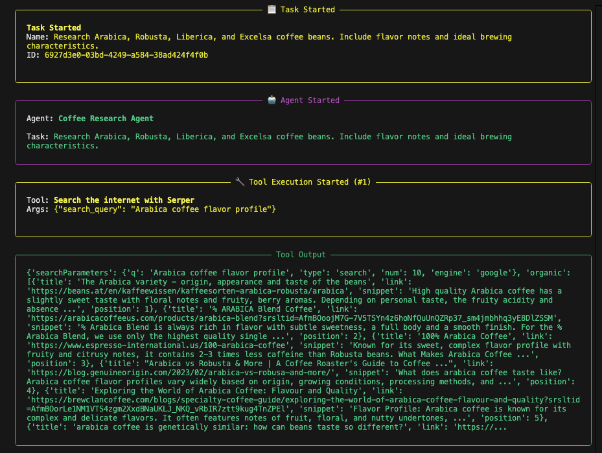This screenshot has width=602, height=453.
Task: Click the search_query args JSON text
Action: (x=165, y=209)
